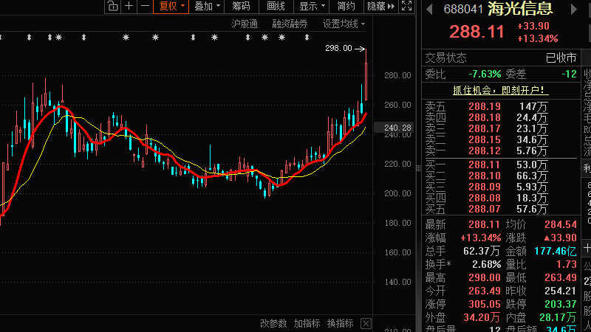Click the 最低 value 263.49
The image size is (591, 332).
(561, 278)
